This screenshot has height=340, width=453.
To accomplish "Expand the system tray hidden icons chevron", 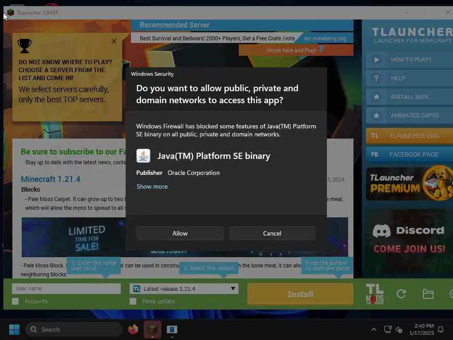I will click(x=373, y=329).
